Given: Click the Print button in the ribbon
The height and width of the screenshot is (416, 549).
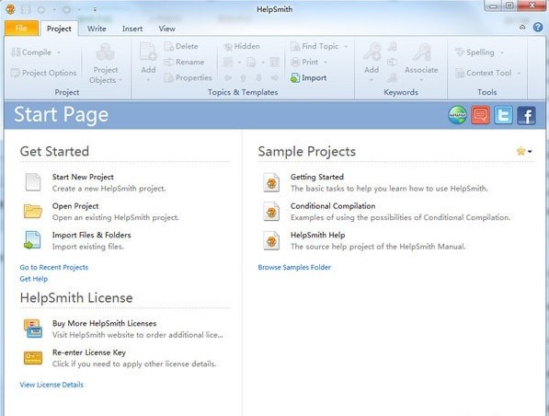Looking at the screenshot, I should [x=304, y=62].
